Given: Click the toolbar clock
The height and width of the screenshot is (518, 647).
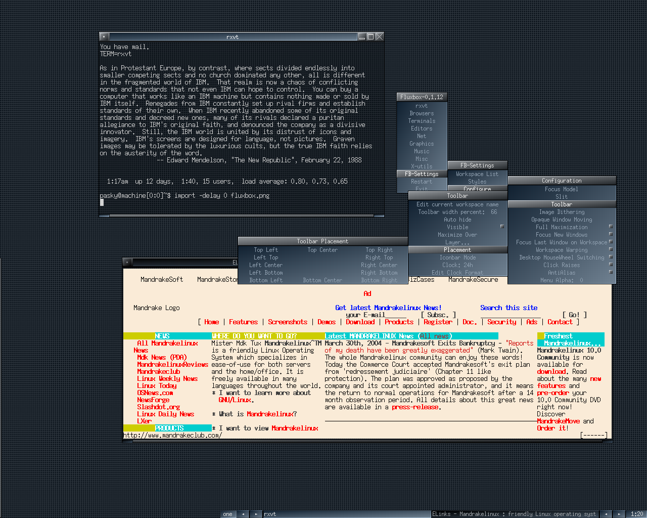Looking at the screenshot, I should pos(637,514).
